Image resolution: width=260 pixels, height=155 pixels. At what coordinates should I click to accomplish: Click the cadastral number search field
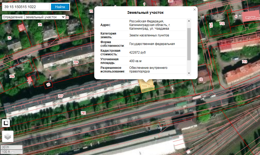(x=26, y=7)
